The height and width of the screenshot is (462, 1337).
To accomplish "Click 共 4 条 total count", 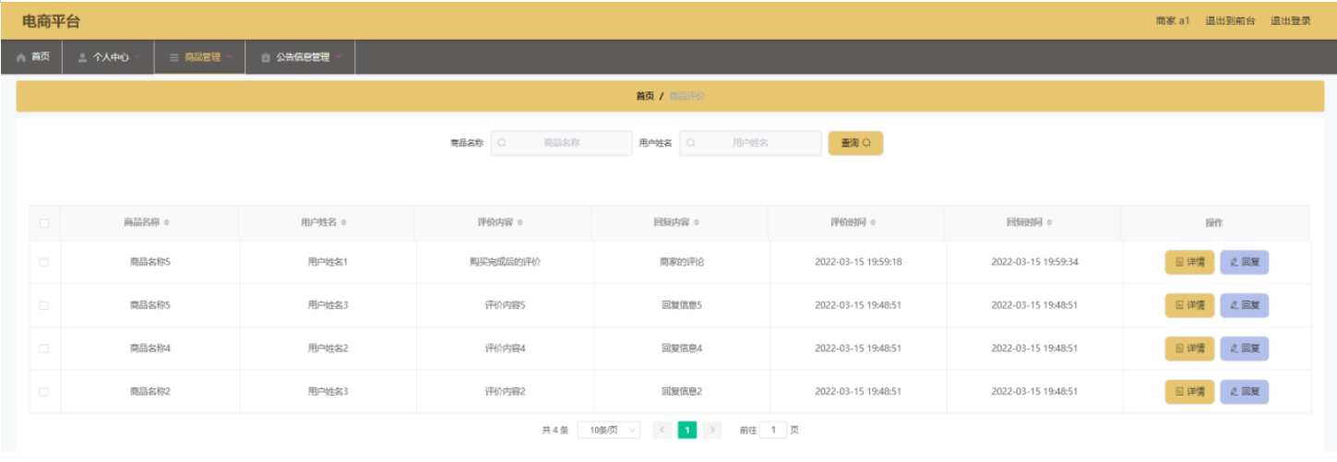I will (x=555, y=430).
